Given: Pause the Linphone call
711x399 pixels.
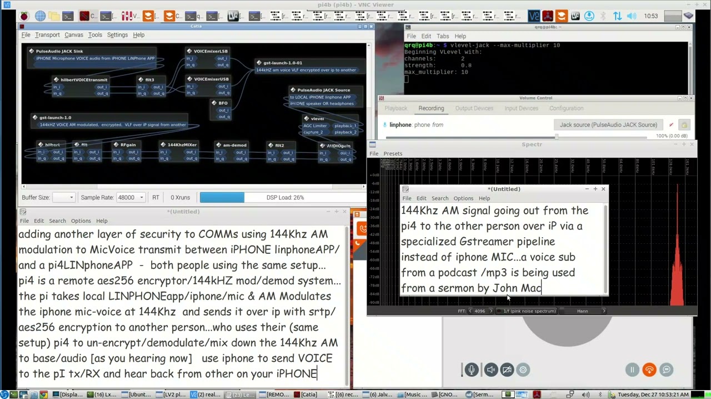Looking at the screenshot, I should 632,370.
